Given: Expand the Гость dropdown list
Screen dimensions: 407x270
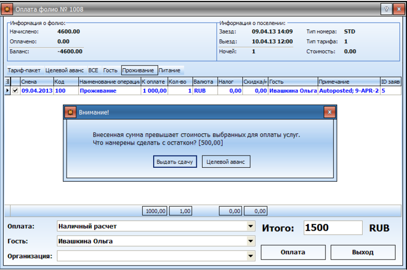Looking at the screenshot, I should point(251,241).
